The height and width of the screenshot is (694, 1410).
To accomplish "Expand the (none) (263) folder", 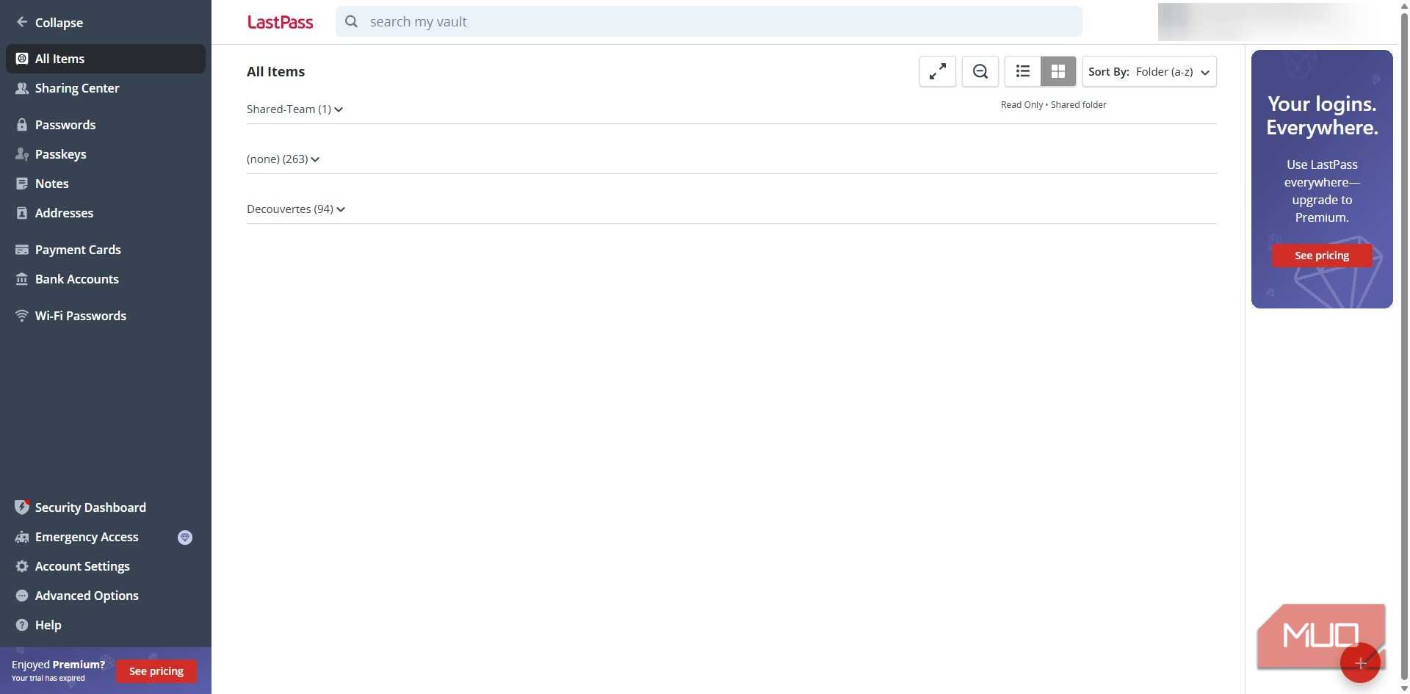I will 283,159.
